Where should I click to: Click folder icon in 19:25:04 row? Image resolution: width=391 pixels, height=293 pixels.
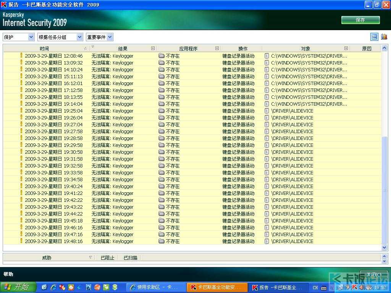[162, 111]
